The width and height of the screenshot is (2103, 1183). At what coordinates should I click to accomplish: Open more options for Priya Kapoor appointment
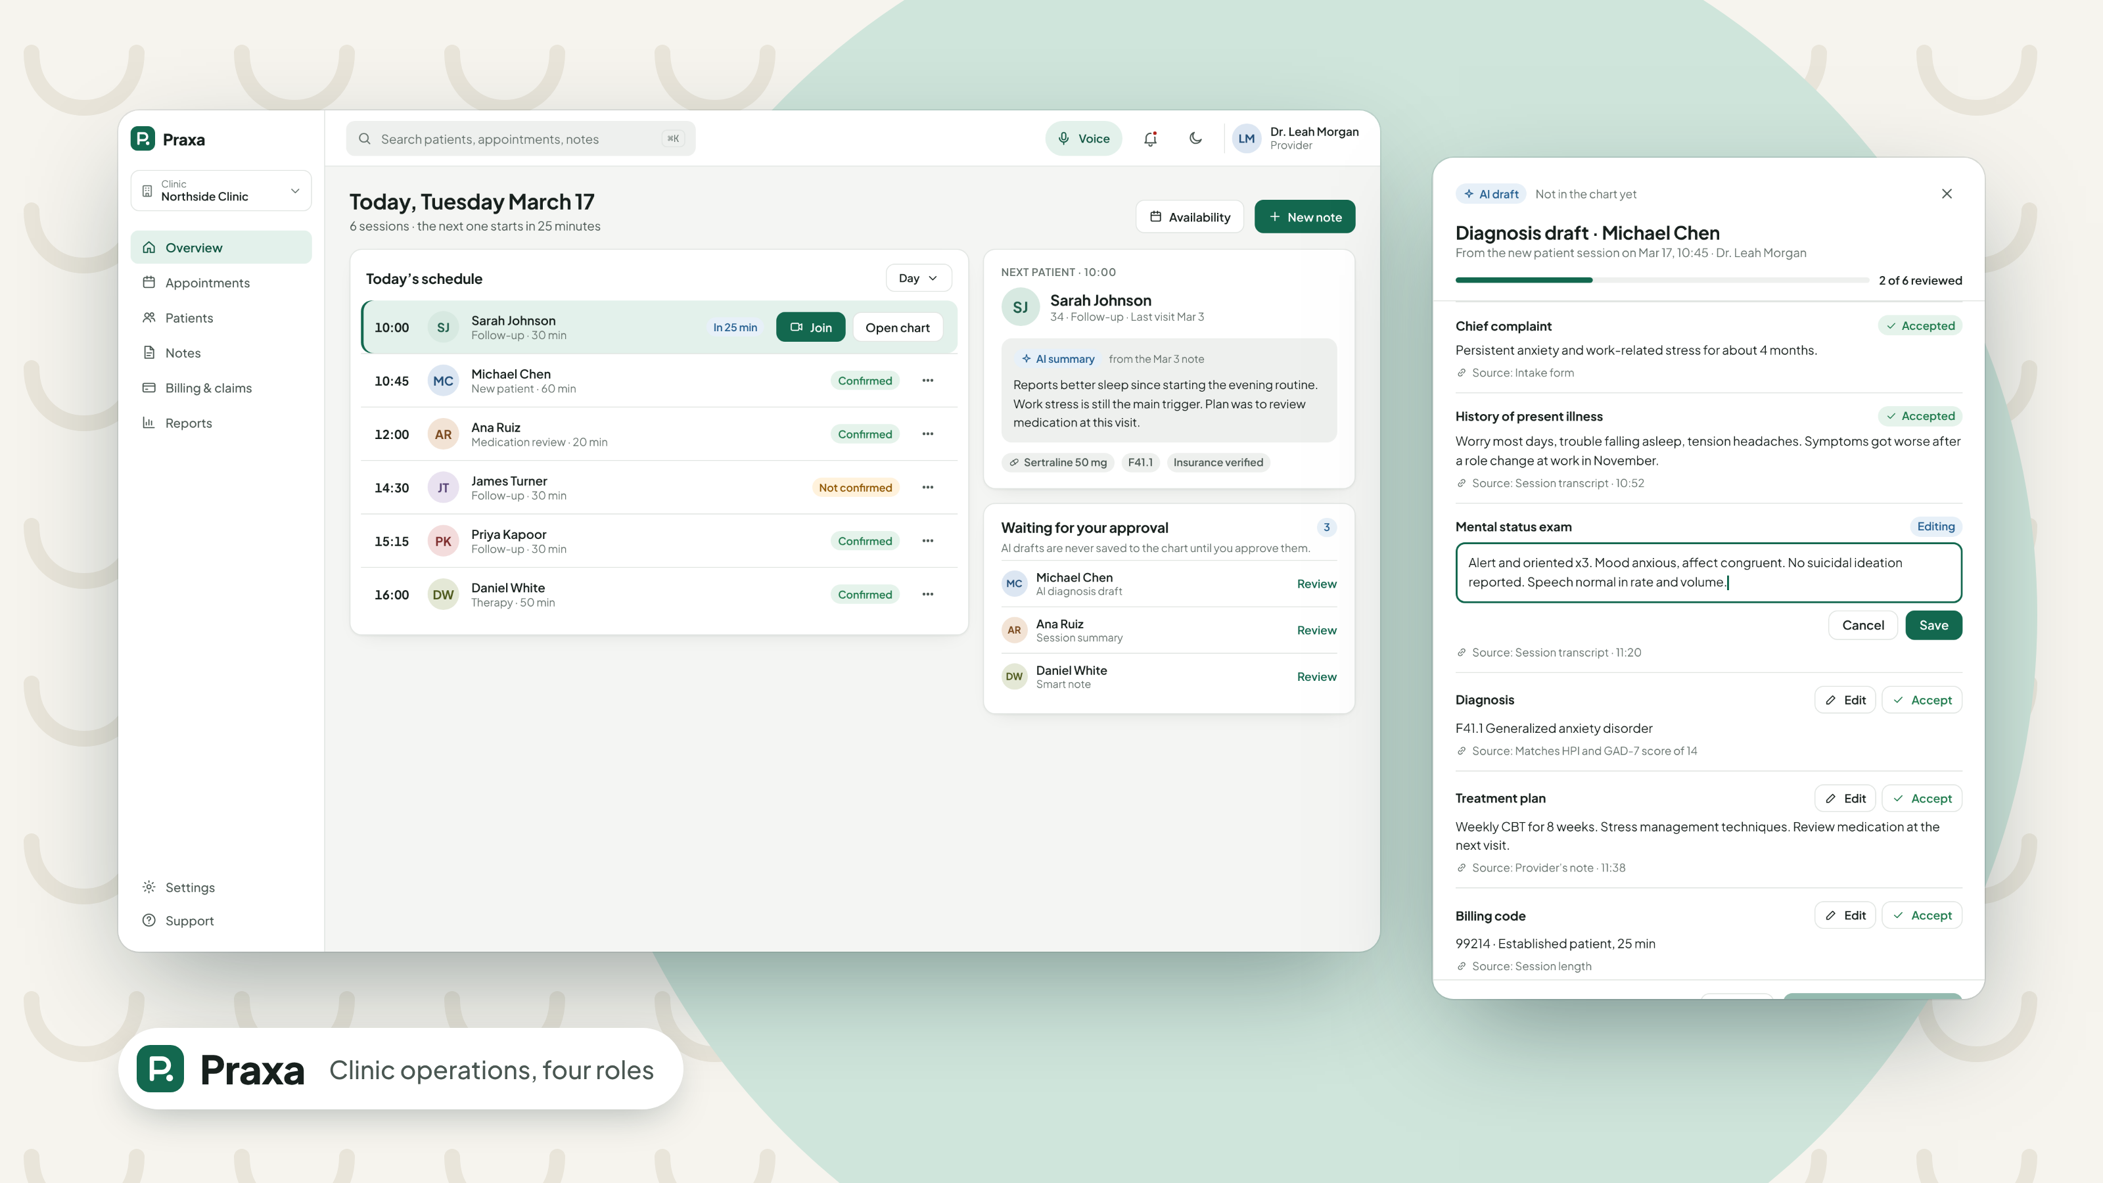pyautogui.click(x=927, y=542)
